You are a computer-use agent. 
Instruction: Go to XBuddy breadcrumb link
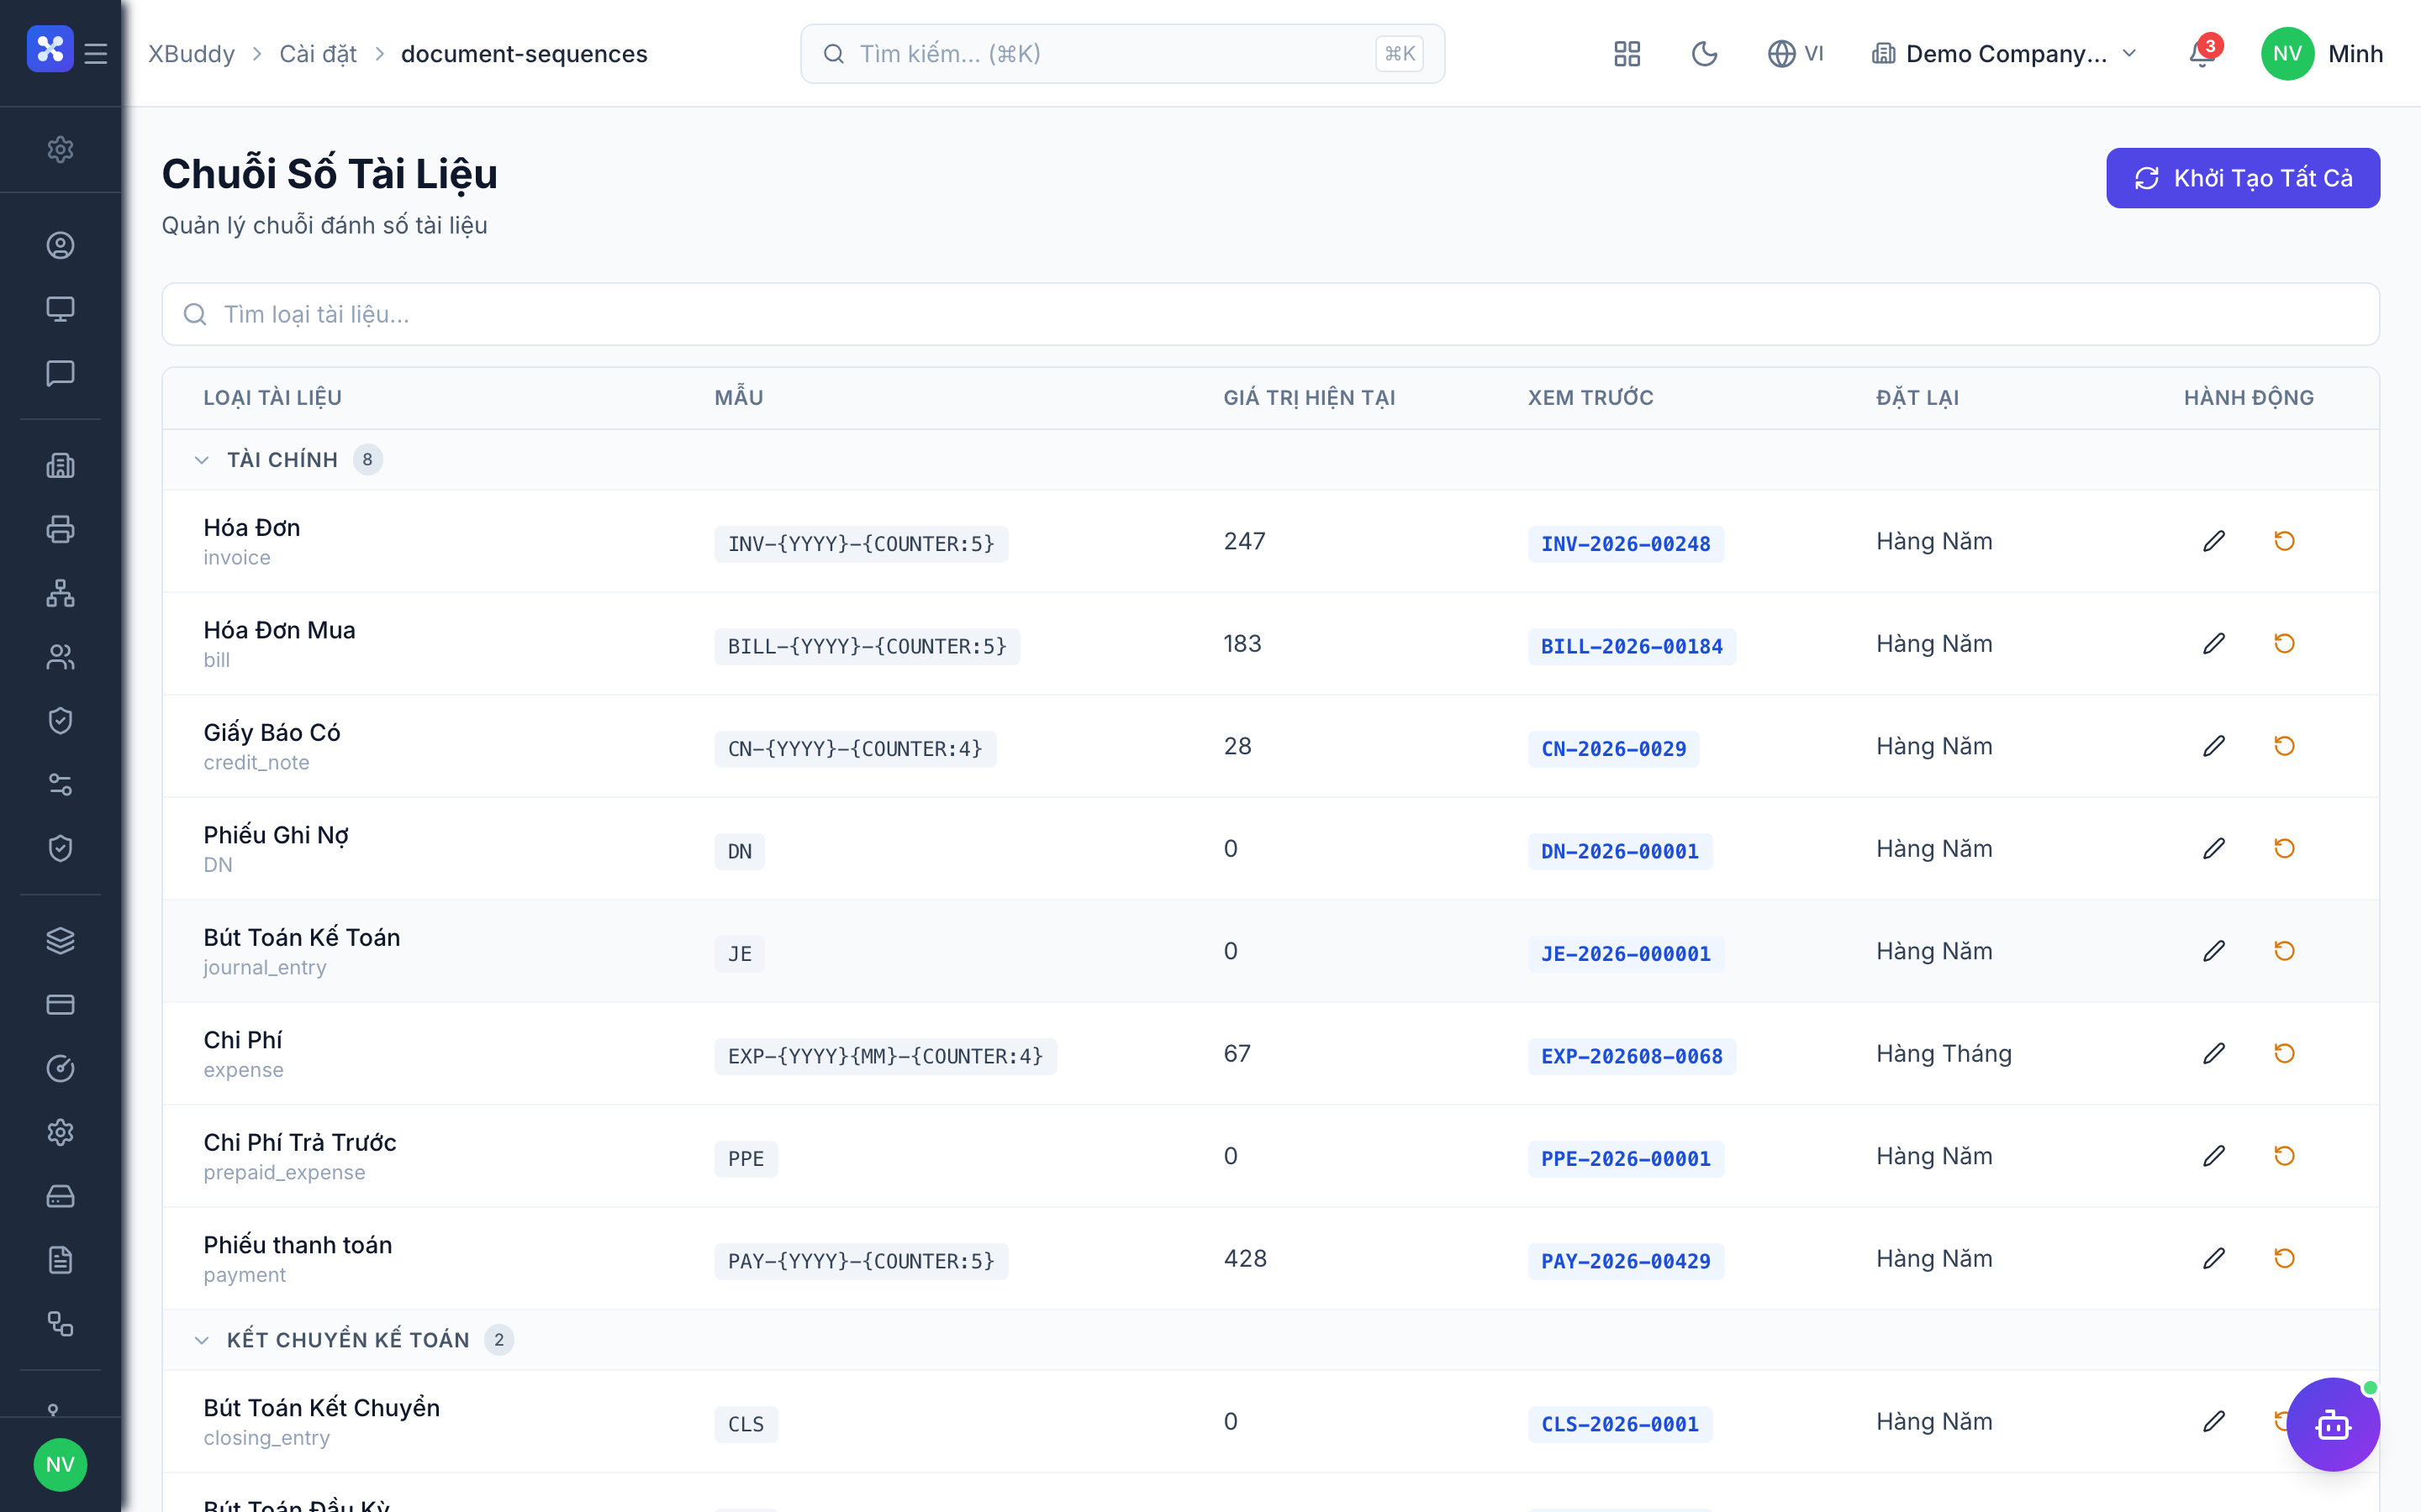191,54
